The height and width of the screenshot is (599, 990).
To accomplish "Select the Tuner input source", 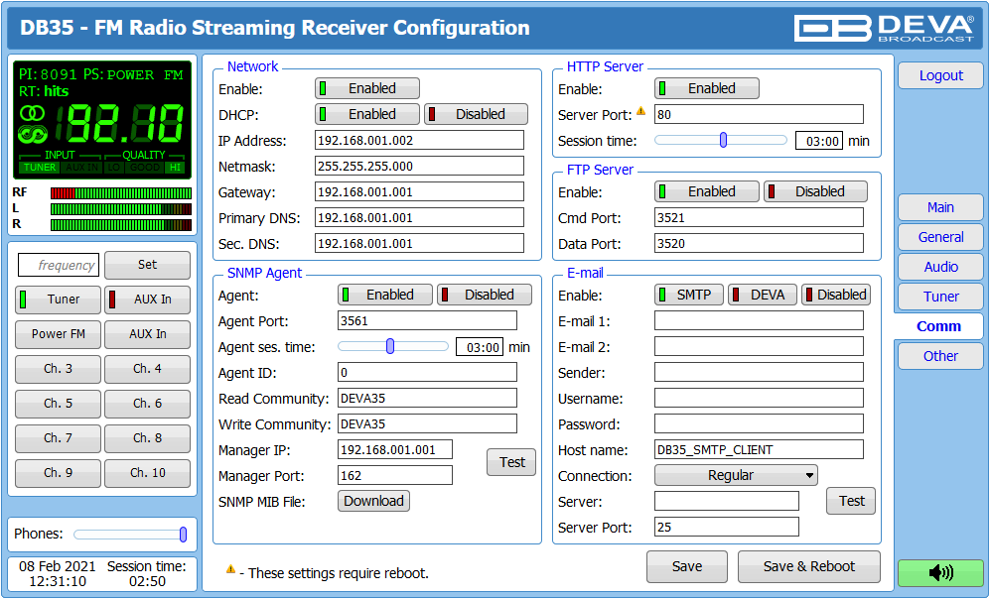I will tap(58, 299).
